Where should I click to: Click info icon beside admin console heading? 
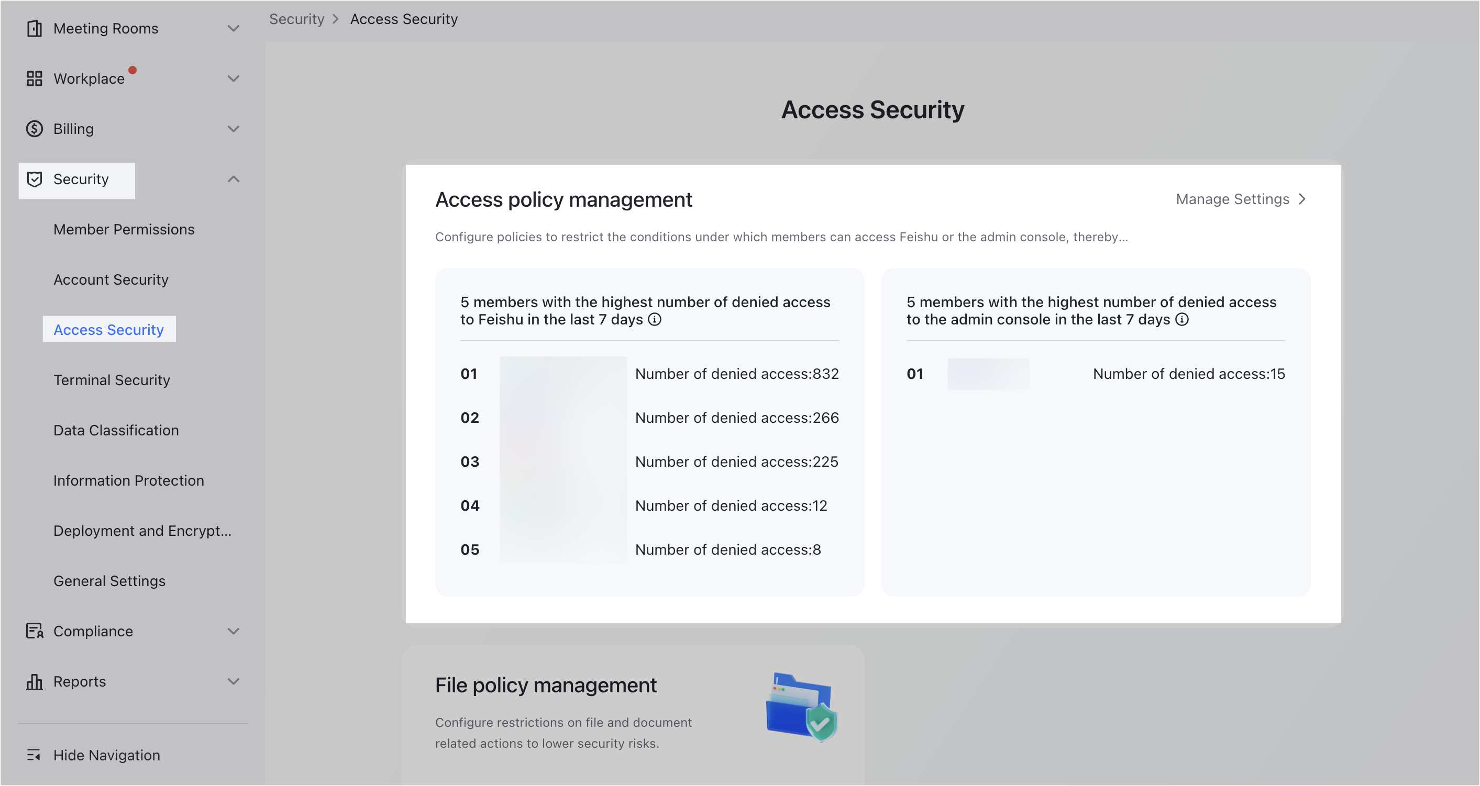pos(1182,320)
